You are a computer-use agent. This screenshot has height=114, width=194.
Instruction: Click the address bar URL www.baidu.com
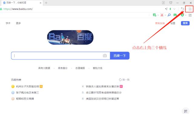point(18,9)
